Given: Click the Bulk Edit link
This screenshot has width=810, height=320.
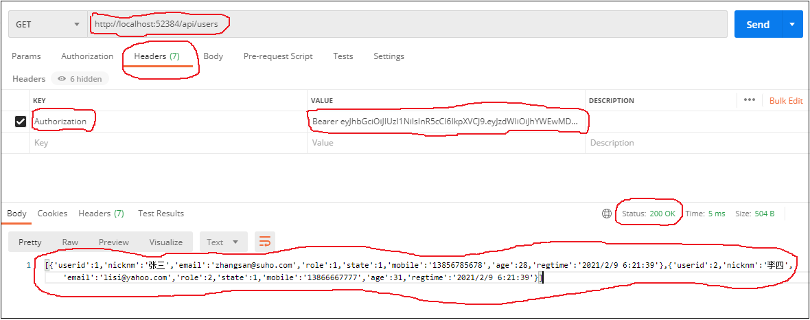Looking at the screenshot, I should pyautogui.click(x=786, y=101).
